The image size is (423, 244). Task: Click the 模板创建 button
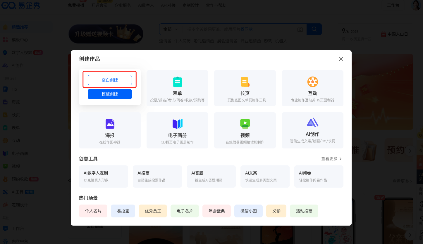click(x=110, y=94)
